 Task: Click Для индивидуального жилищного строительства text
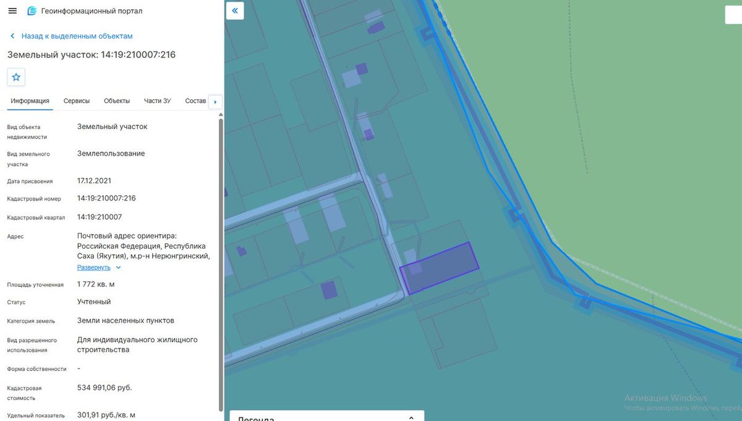137,344
